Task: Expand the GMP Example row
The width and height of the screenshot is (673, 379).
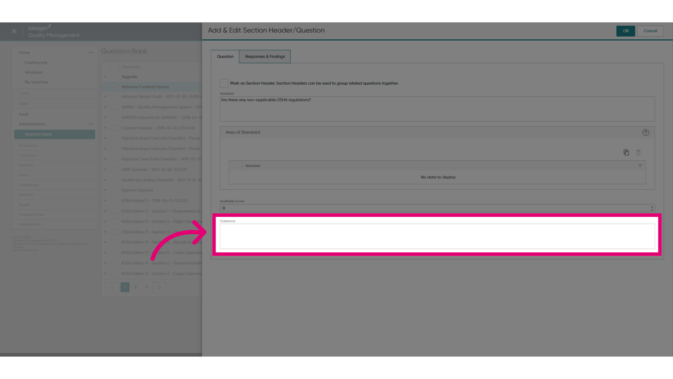Action: click(106, 169)
